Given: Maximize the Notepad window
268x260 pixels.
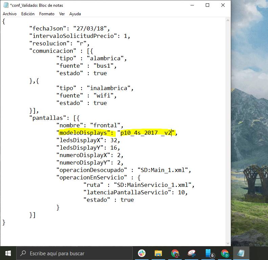Looking at the screenshot, I should pos(207,5).
